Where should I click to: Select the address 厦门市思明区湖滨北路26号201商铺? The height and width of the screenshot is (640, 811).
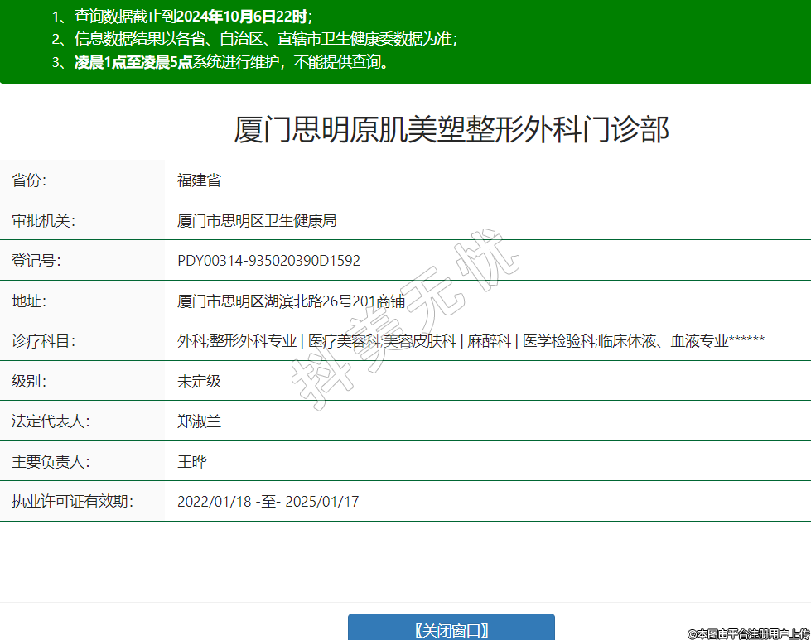pos(291,301)
